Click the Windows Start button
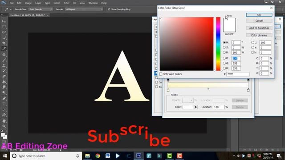The height and width of the screenshot is (160, 285). point(5,156)
